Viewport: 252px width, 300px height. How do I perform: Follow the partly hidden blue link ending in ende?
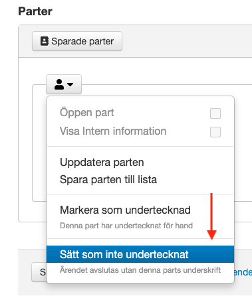[243, 272]
